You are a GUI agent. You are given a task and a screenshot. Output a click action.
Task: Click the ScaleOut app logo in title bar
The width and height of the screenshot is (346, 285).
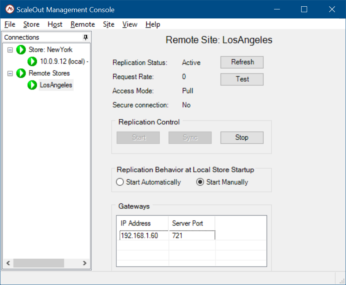pyautogui.click(x=10, y=9)
